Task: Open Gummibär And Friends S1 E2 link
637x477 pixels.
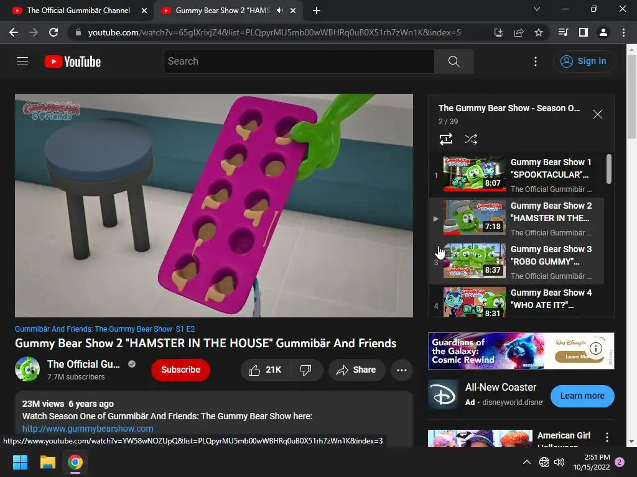Action: click(x=105, y=329)
